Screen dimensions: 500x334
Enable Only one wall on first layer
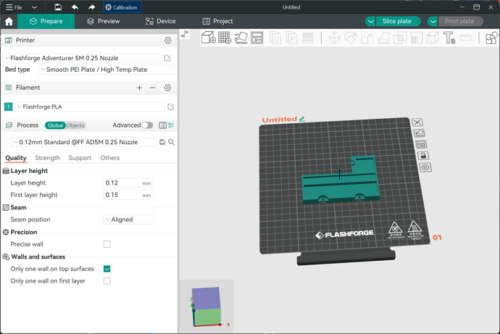pyautogui.click(x=107, y=281)
